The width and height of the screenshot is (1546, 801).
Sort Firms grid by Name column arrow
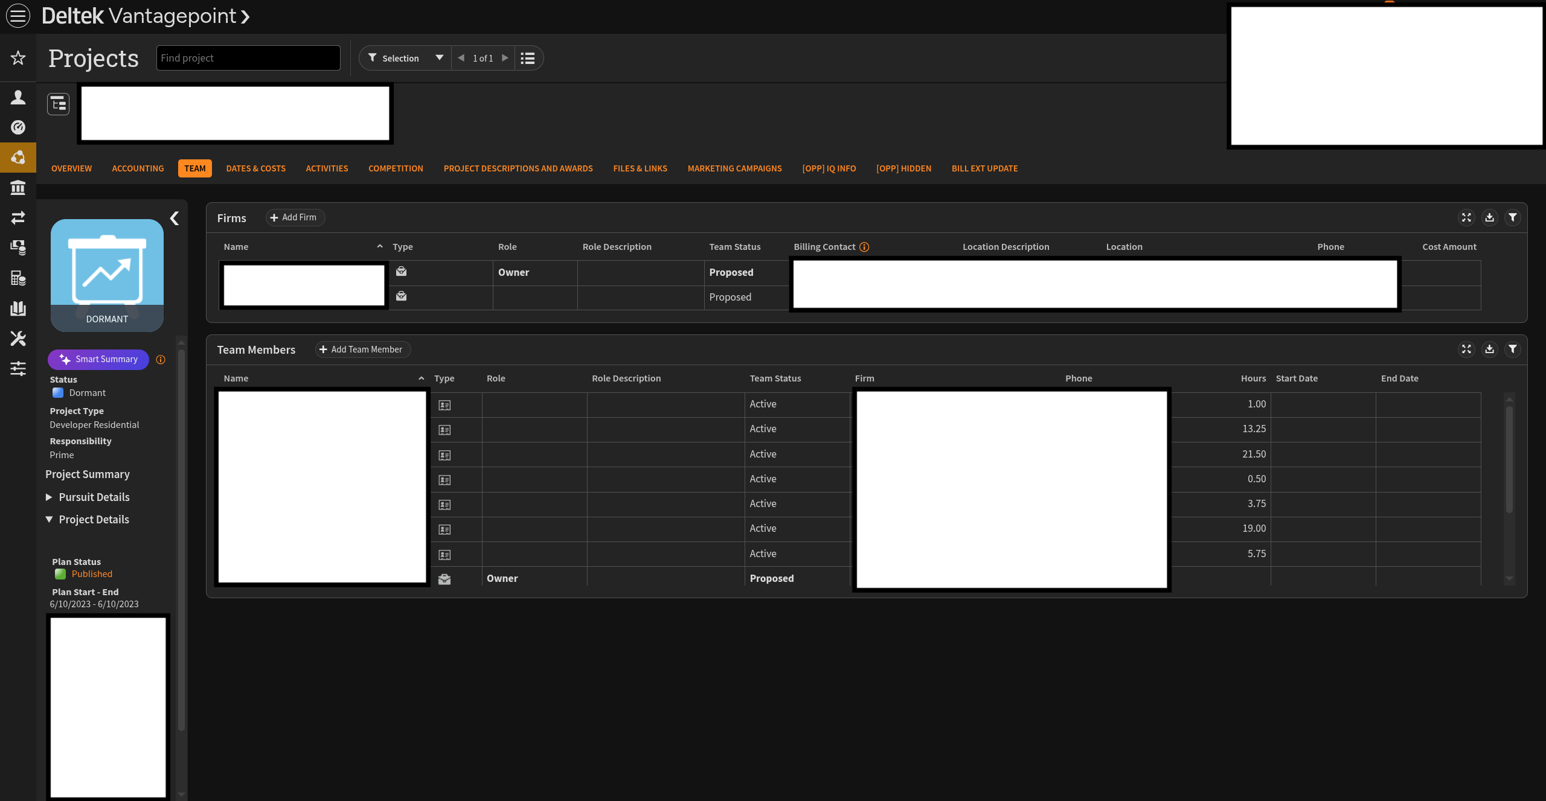click(x=379, y=246)
